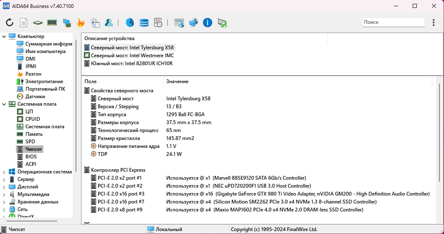Click the details pane vertical scrollbar
The height and width of the screenshot is (234, 444).
coord(439,132)
